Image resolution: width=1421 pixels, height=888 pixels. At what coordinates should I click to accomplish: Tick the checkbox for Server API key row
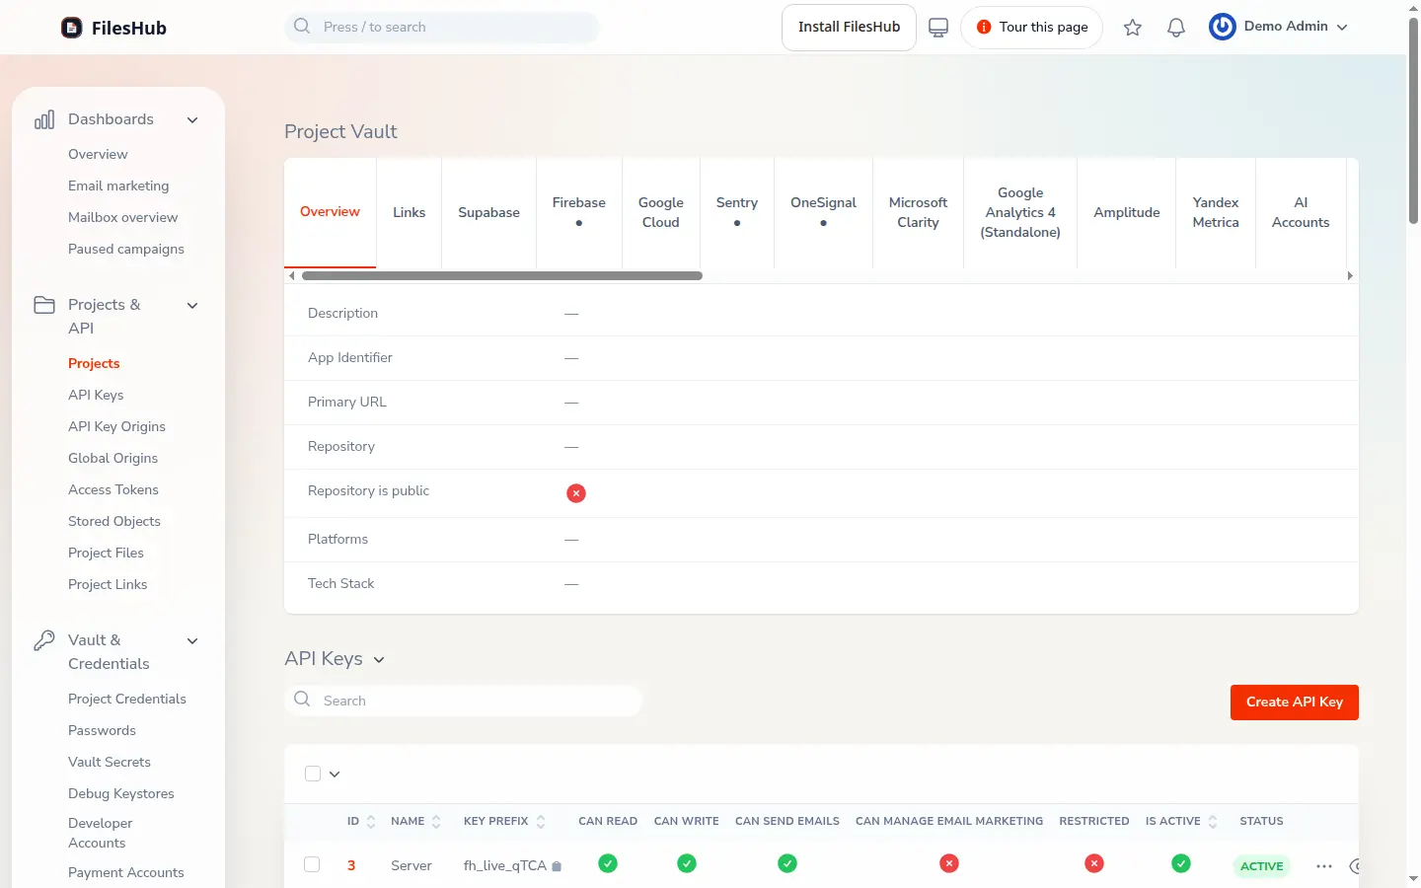312,864
